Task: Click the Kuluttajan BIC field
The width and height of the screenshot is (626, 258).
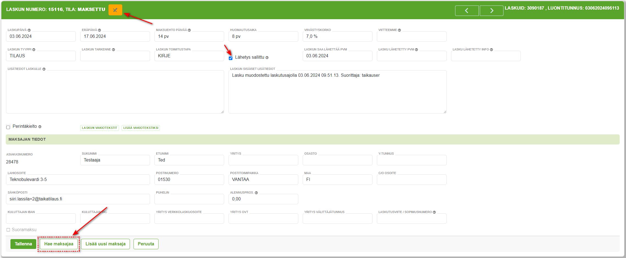Action: (x=115, y=219)
